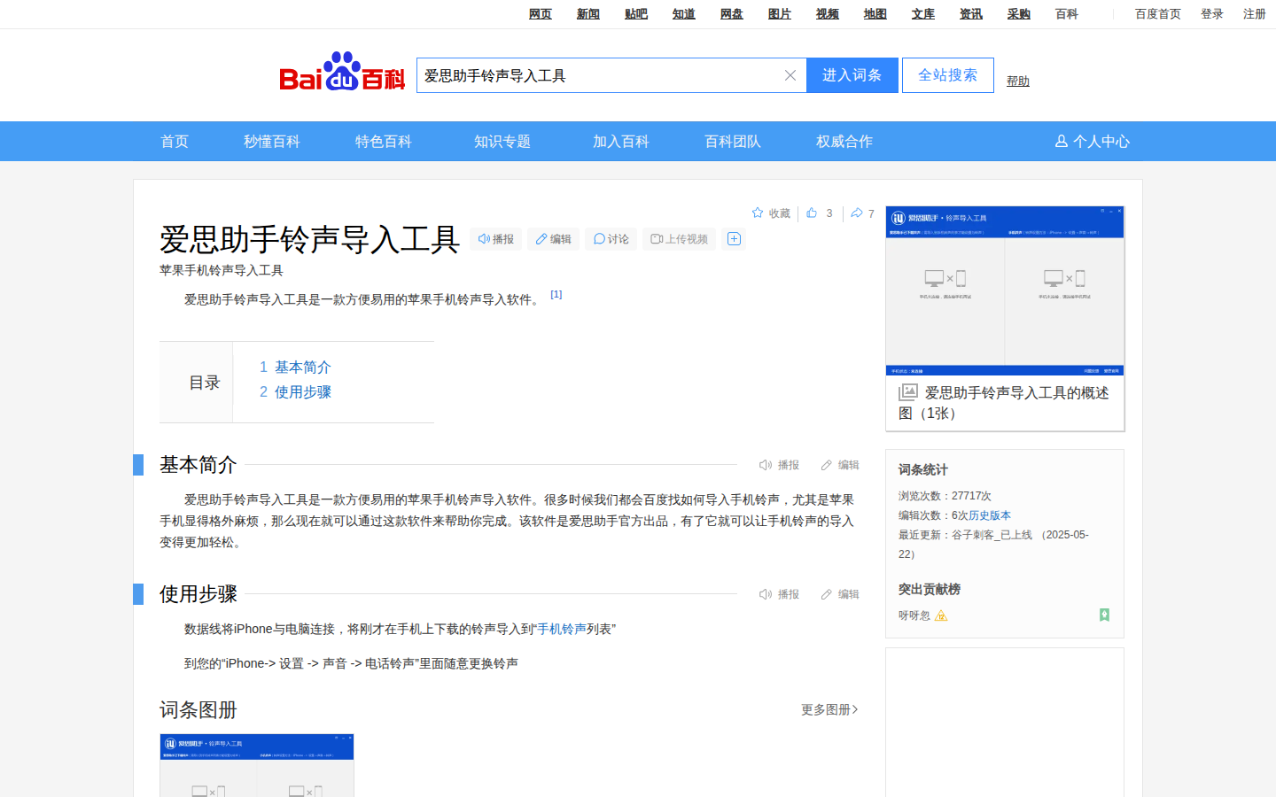Go to 视频 in the top bar
The height and width of the screenshot is (797, 1276).
click(828, 14)
